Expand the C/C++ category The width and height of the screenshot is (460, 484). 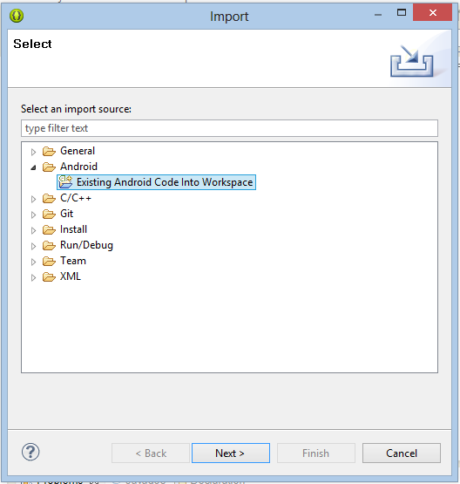pos(33,199)
